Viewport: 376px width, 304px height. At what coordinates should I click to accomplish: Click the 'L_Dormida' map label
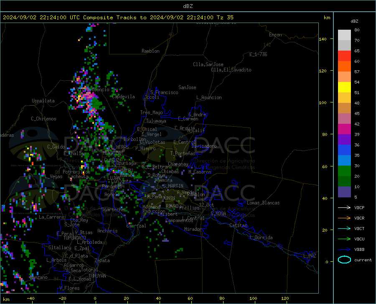click(x=261, y=238)
